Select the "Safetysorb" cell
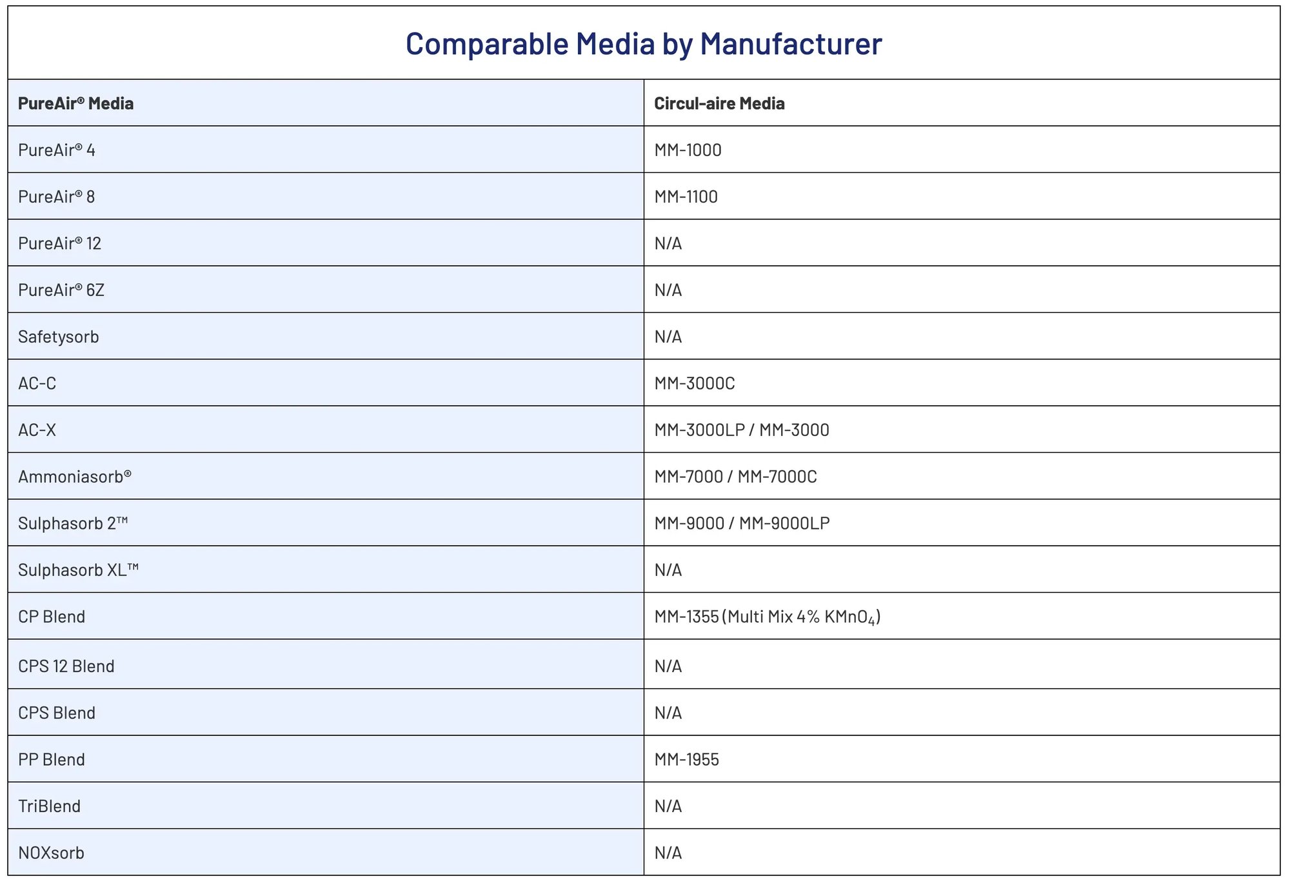 59,337
